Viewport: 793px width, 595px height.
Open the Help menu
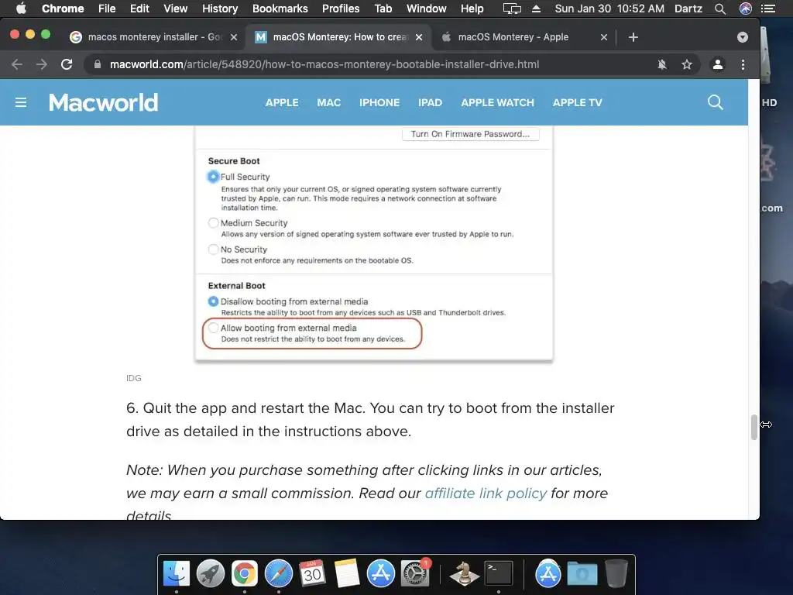(x=472, y=9)
